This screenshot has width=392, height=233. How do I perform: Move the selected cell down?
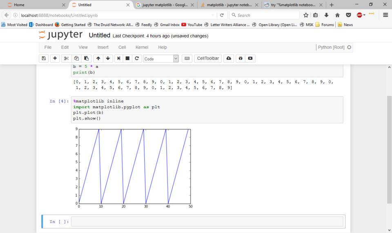[x=108, y=58]
